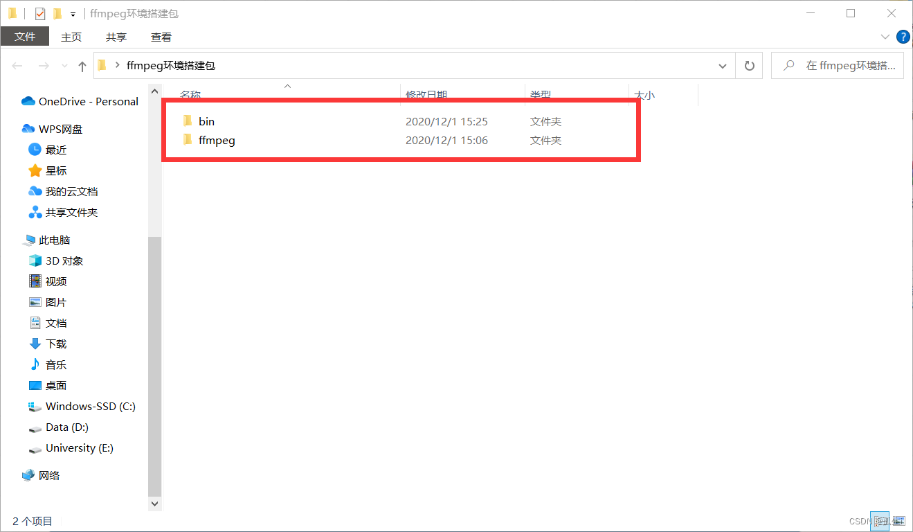The height and width of the screenshot is (532, 913).
Task: Click the 2 个项目 status text
Action: [x=33, y=521]
